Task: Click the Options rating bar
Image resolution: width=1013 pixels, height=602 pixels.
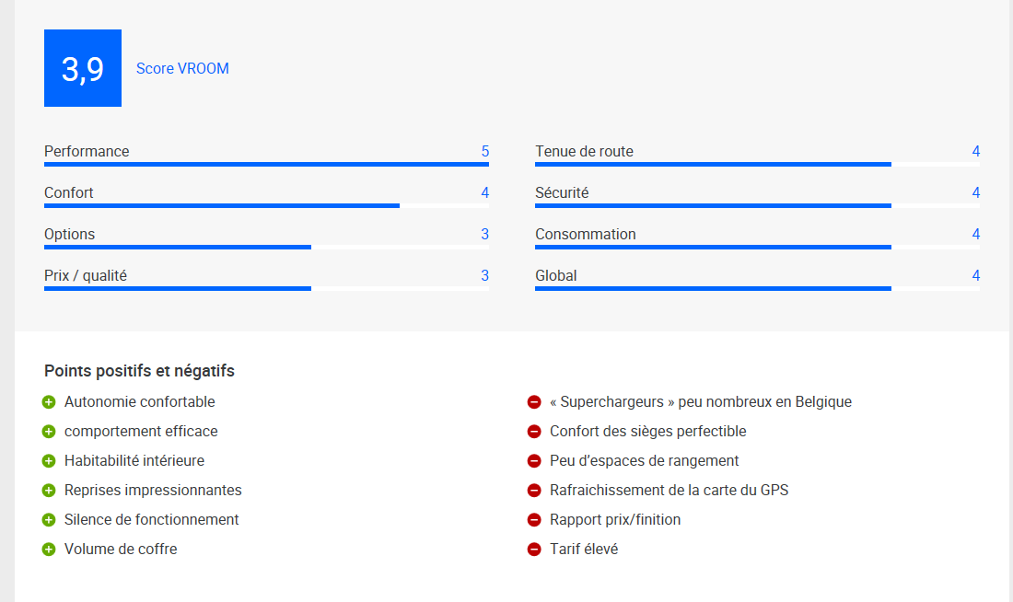Action: pyautogui.click(x=266, y=247)
